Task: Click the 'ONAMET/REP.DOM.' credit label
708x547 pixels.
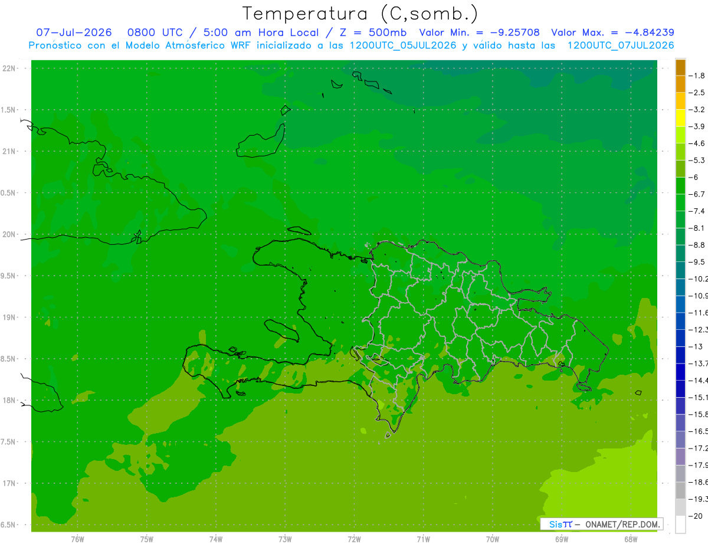Action: coord(622,524)
